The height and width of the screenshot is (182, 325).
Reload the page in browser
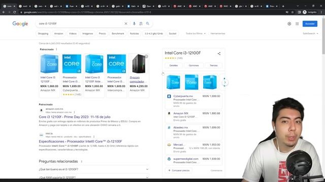pos(15,12)
